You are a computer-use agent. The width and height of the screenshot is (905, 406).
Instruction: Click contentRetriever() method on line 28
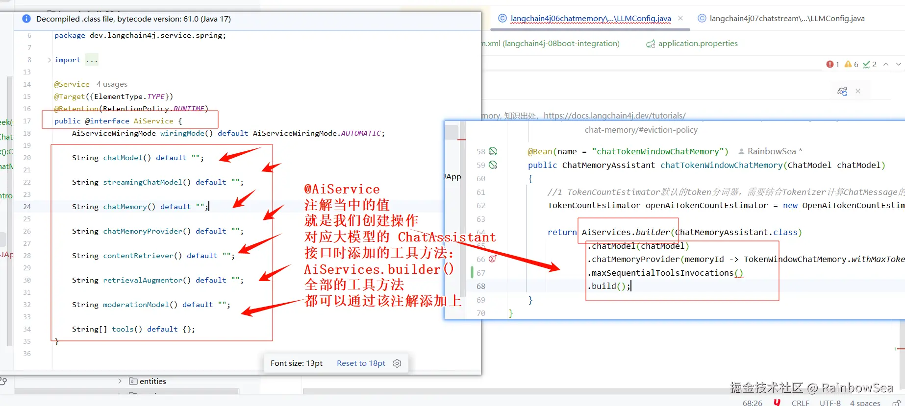(x=143, y=256)
